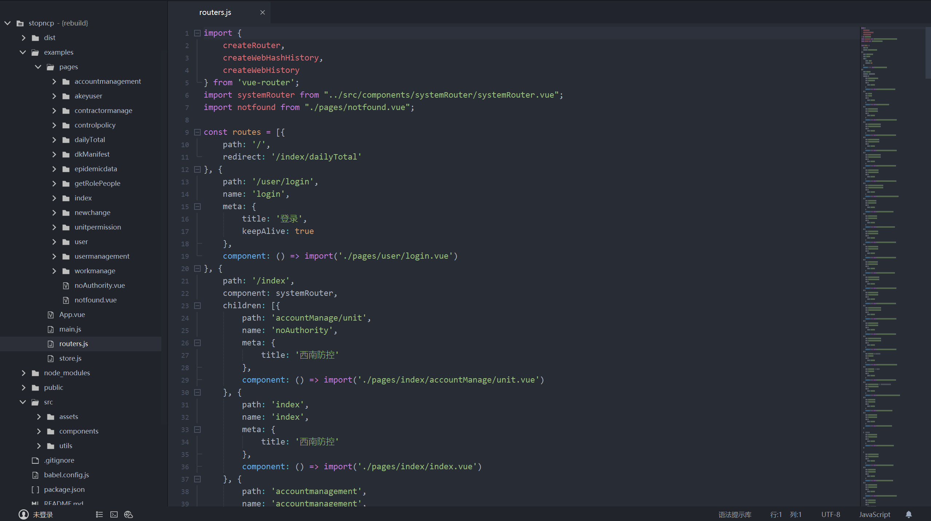The width and height of the screenshot is (931, 521).
Task: Click the epidemicdata folder icon
Action: (66, 169)
